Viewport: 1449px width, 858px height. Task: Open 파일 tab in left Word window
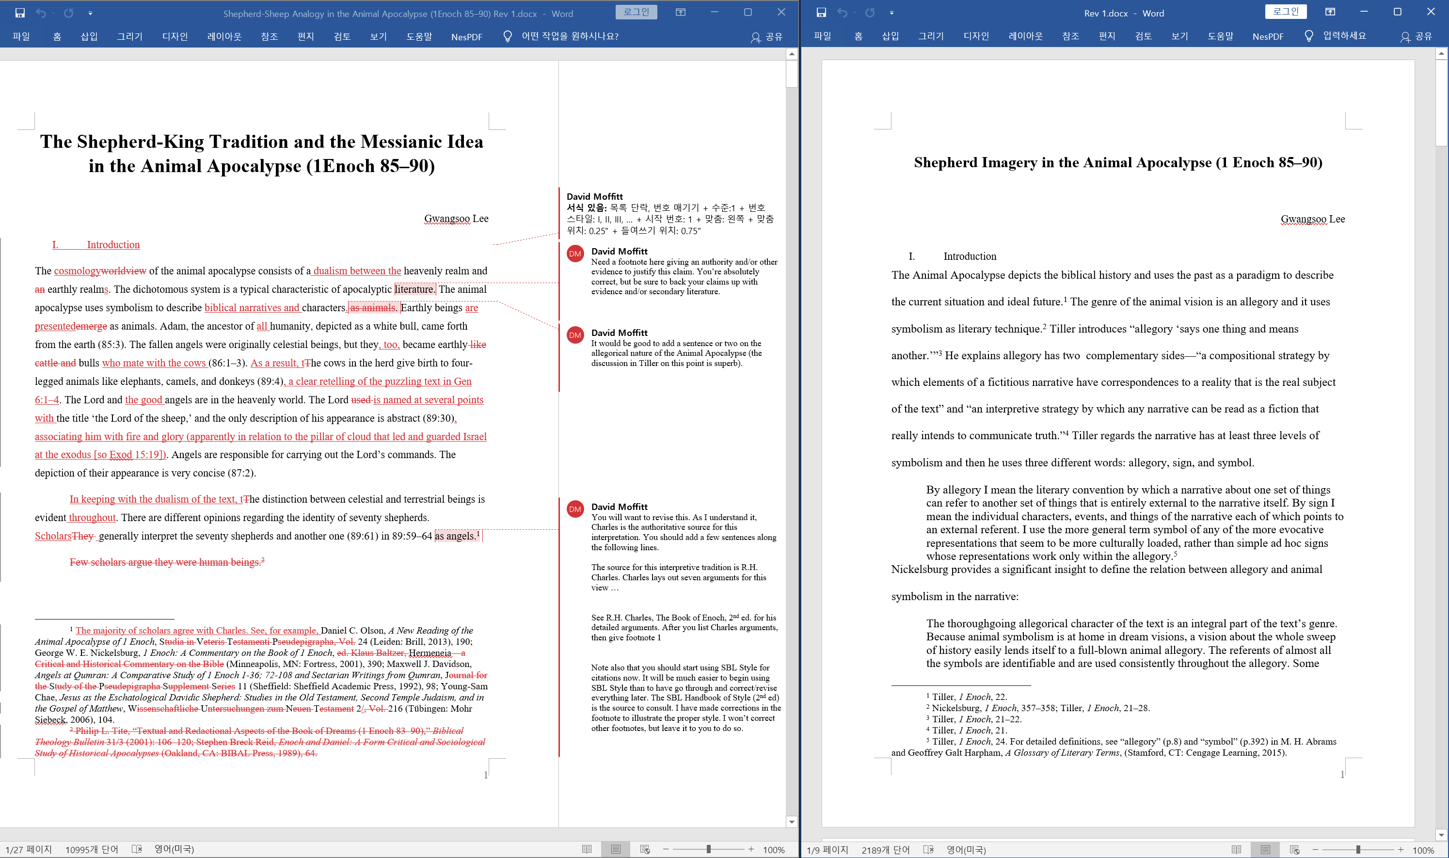pos(21,36)
